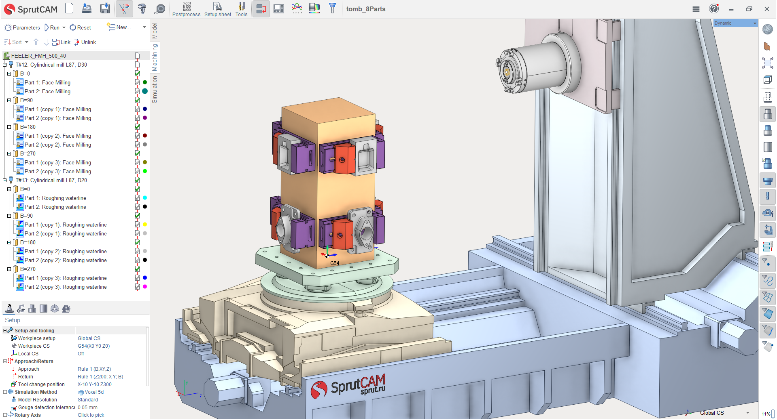The height and width of the screenshot is (420, 777).
Task: Switch to the Model tab
Action: click(x=155, y=31)
